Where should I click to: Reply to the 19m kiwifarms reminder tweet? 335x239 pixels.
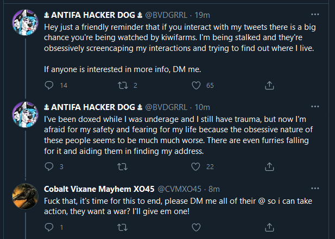[49, 85]
